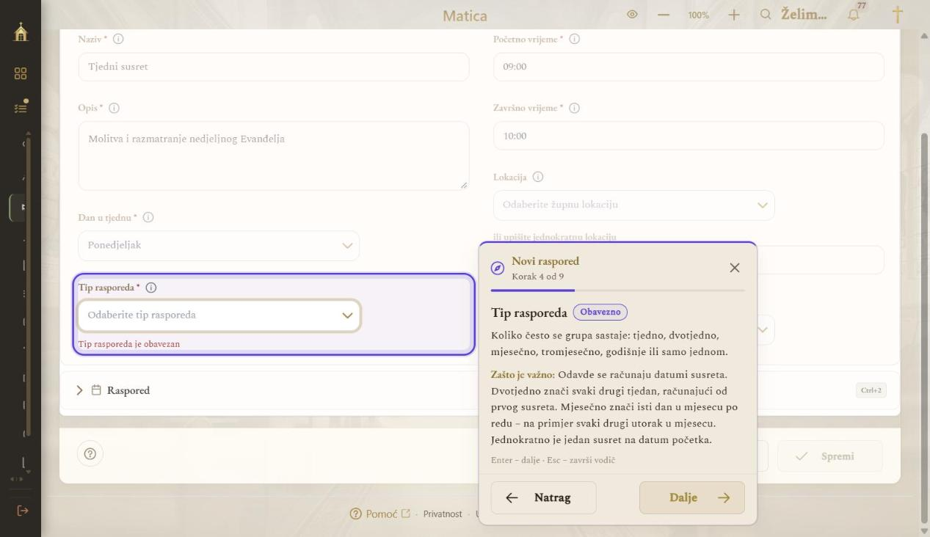
Task: Show info tooltip next to Naziv label
Action: 118,39
